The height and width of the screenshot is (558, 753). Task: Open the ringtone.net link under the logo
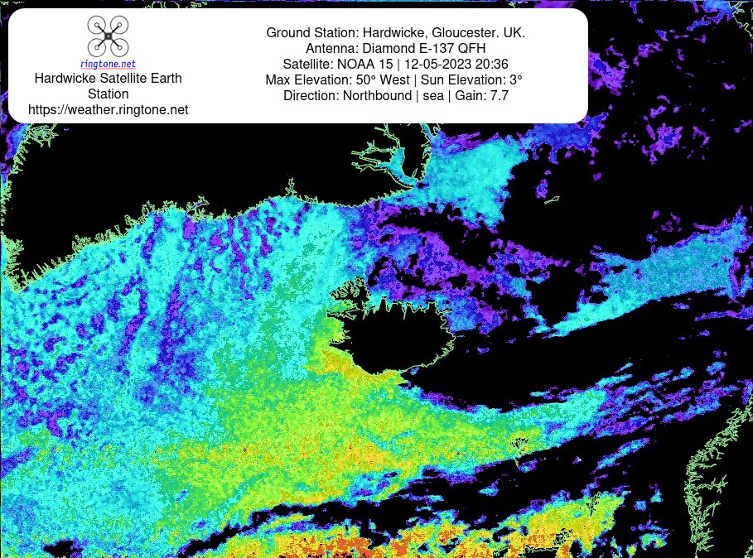[x=108, y=64]
